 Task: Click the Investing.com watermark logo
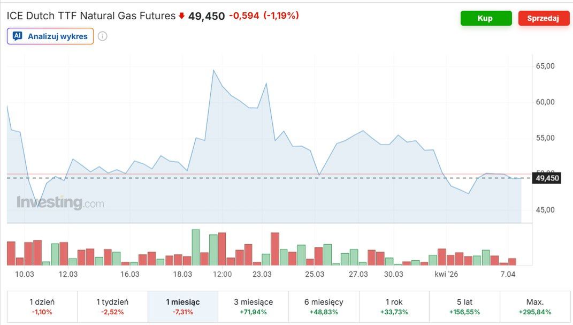tap(60, 203)
